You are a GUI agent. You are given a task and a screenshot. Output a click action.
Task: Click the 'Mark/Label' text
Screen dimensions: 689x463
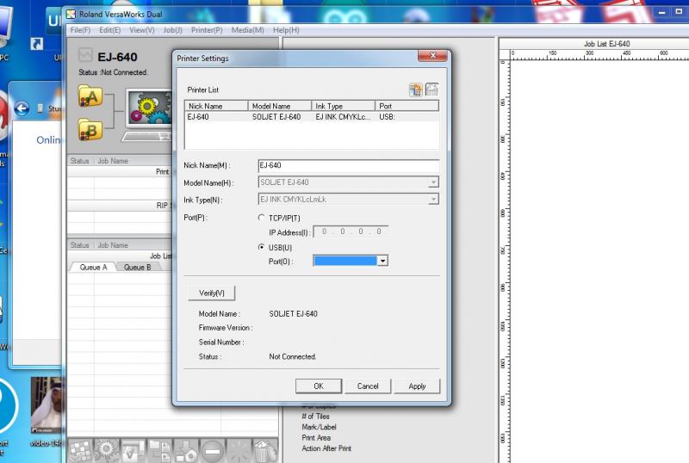click(x=319, y=427)
